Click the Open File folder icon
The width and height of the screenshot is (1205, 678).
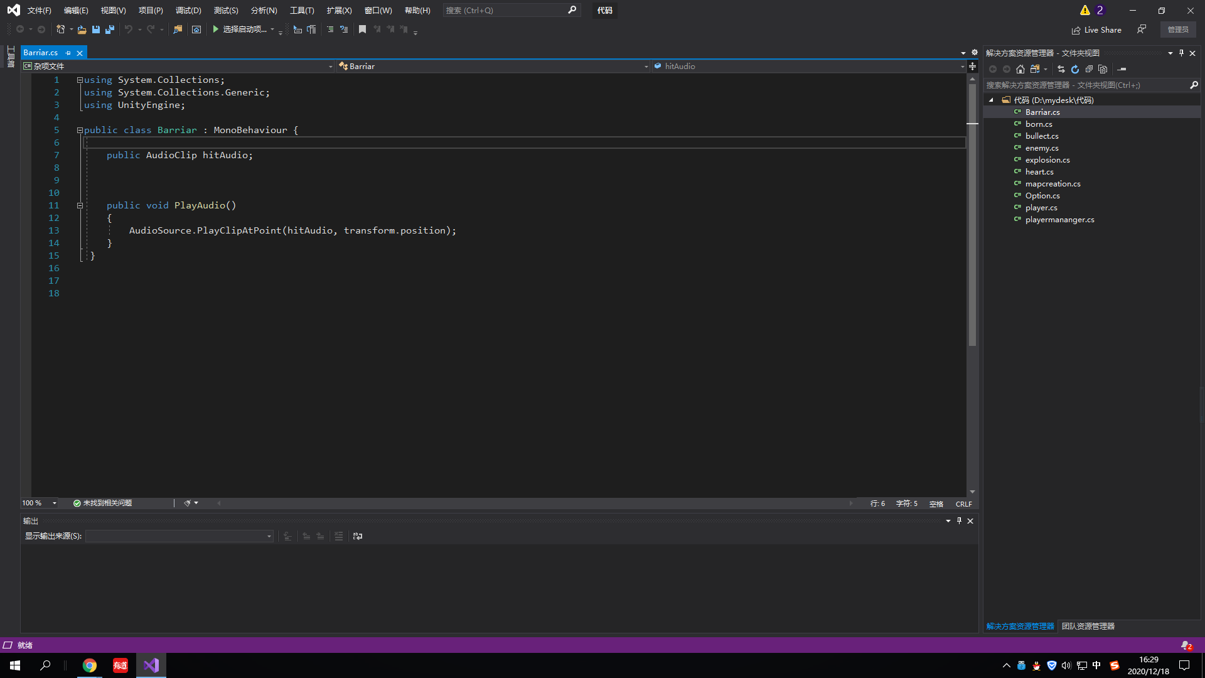[82, 30]
